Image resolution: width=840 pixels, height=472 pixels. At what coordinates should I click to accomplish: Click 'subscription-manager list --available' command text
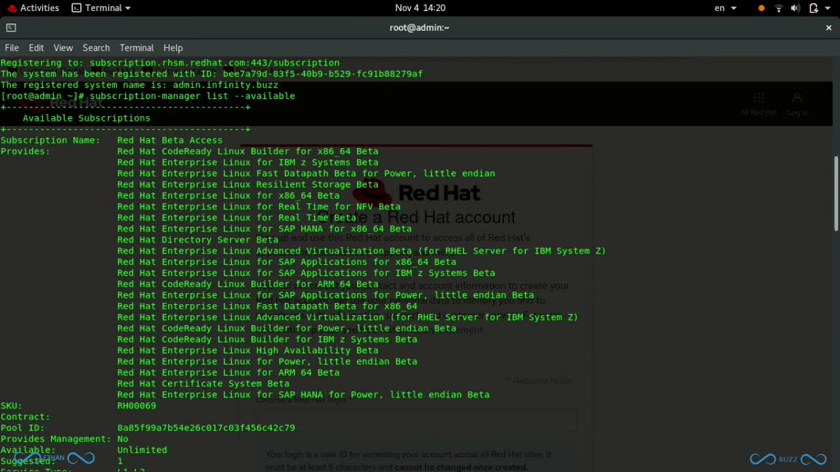click(192, 96)
